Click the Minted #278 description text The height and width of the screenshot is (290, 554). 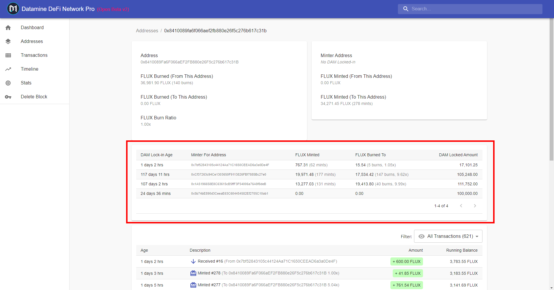[268, 273]
